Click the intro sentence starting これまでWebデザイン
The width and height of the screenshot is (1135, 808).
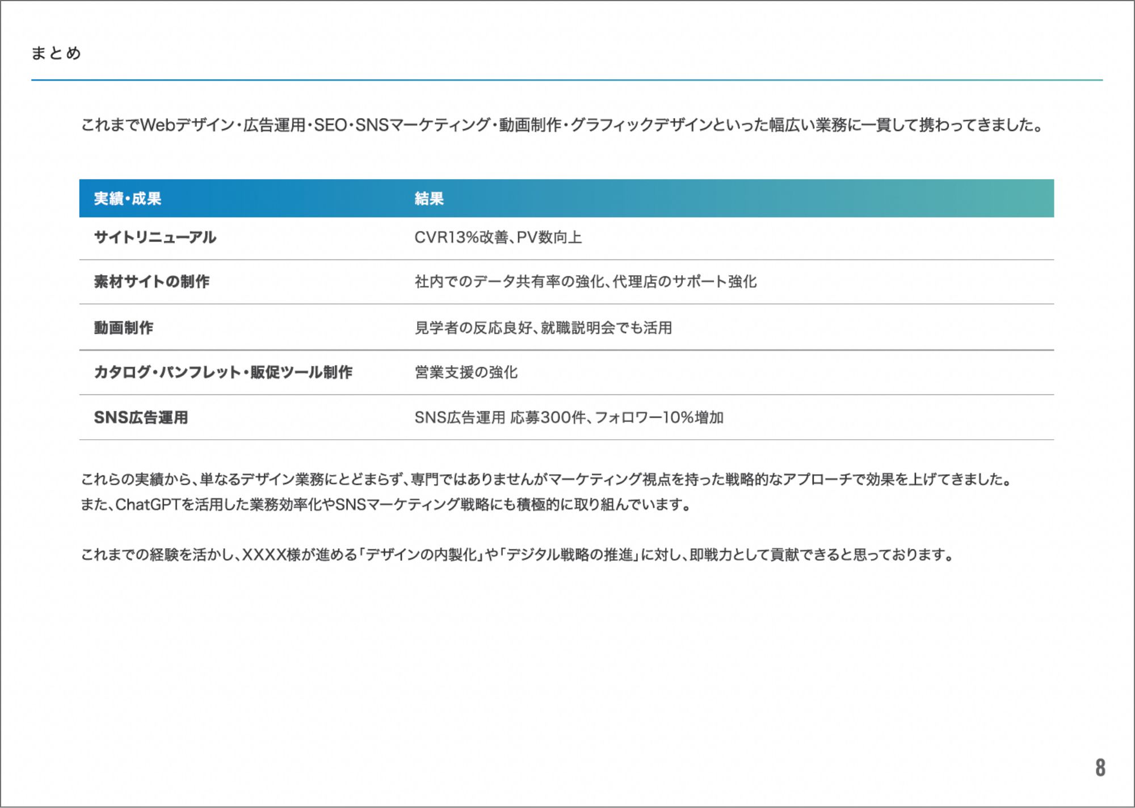tap(562, 125)
